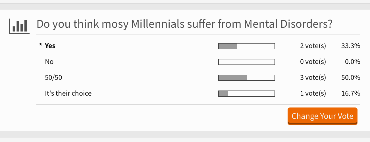370x142 pixels.
Task: Click the 0.0% percentage label
Action: pyautogui.click(x=353, y=62)
